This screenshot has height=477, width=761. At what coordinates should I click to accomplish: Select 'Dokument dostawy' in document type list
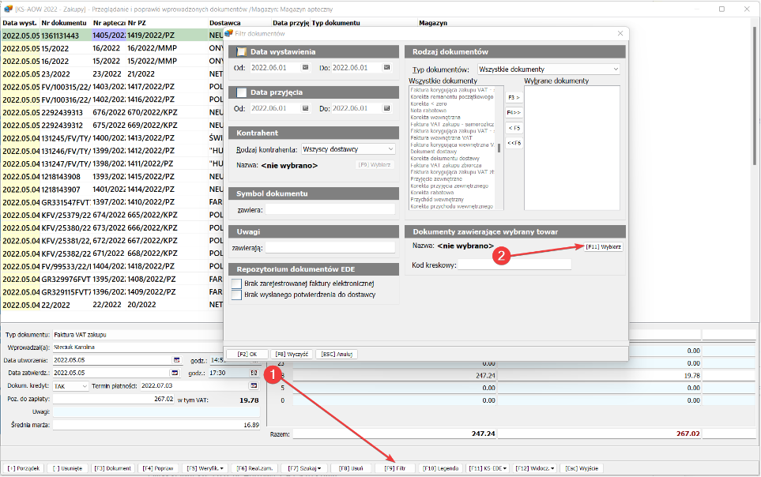tap(433, 152)
